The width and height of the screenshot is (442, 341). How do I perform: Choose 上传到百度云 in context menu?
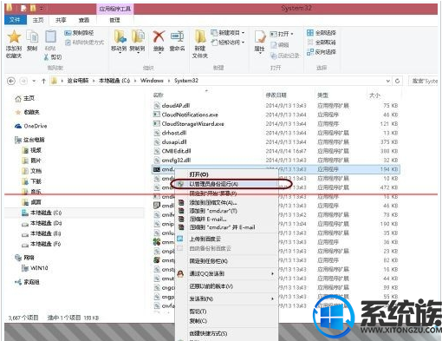[x=227, y=239]
